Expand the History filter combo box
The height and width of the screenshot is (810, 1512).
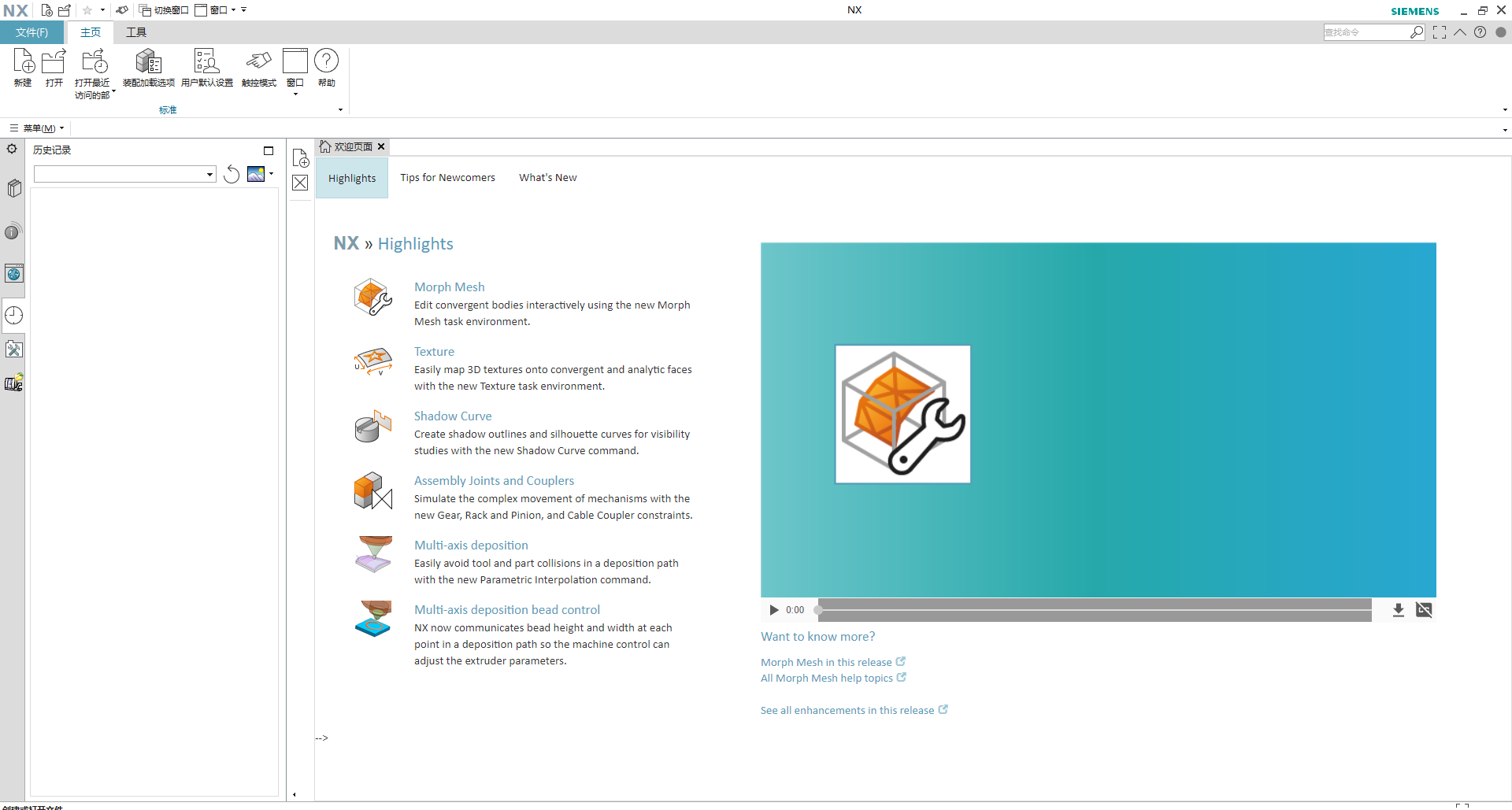point(209,175)
